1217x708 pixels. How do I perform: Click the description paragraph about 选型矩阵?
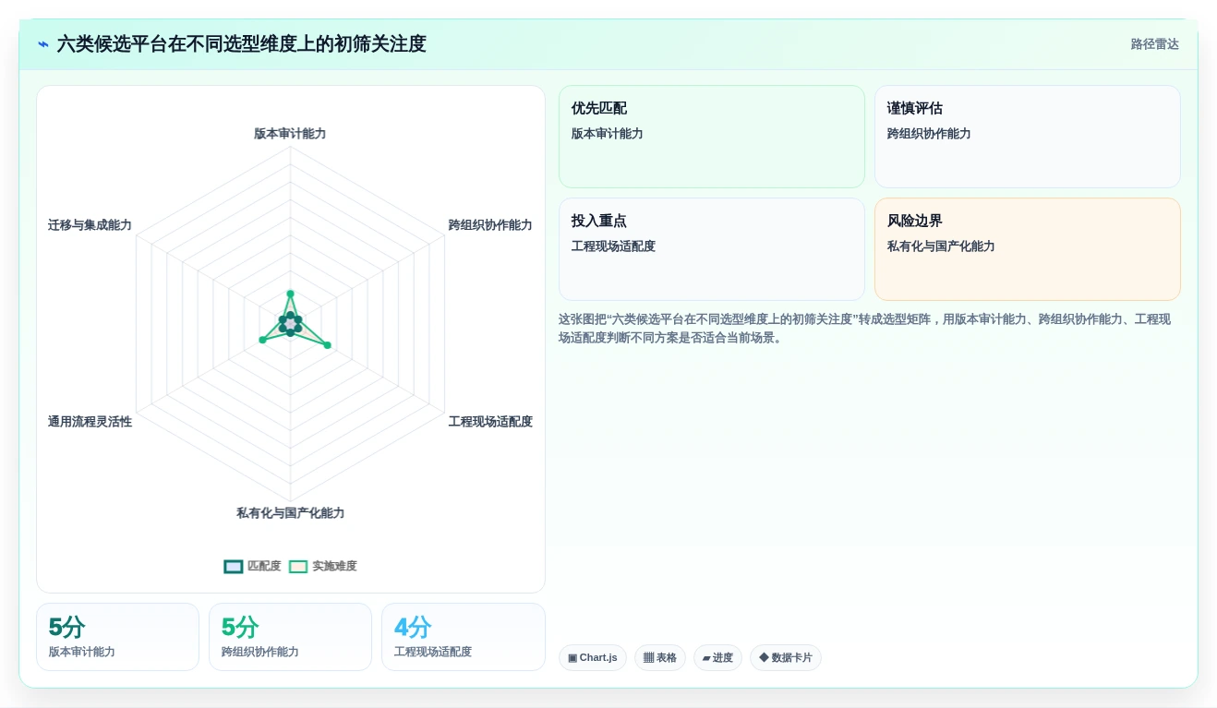pyautogui.click(x=865, y=329)
